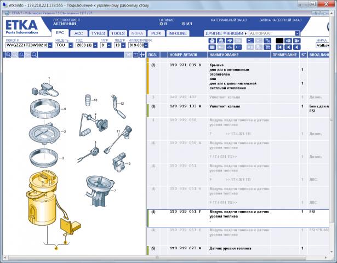Open the ГЛГР main group dropdown
The width and height of the screenshot is (337, 263).
(x=109, y=45)
